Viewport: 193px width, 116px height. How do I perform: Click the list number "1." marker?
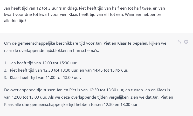point(6,63)
